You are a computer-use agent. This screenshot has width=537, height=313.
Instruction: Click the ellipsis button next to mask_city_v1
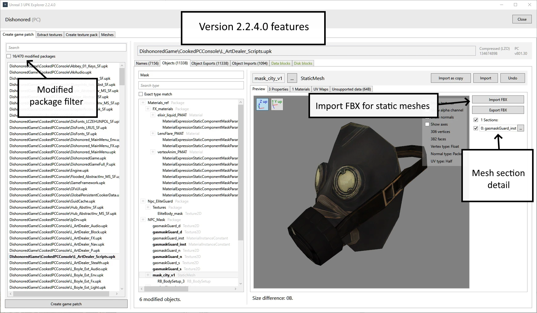click(292, 78)
